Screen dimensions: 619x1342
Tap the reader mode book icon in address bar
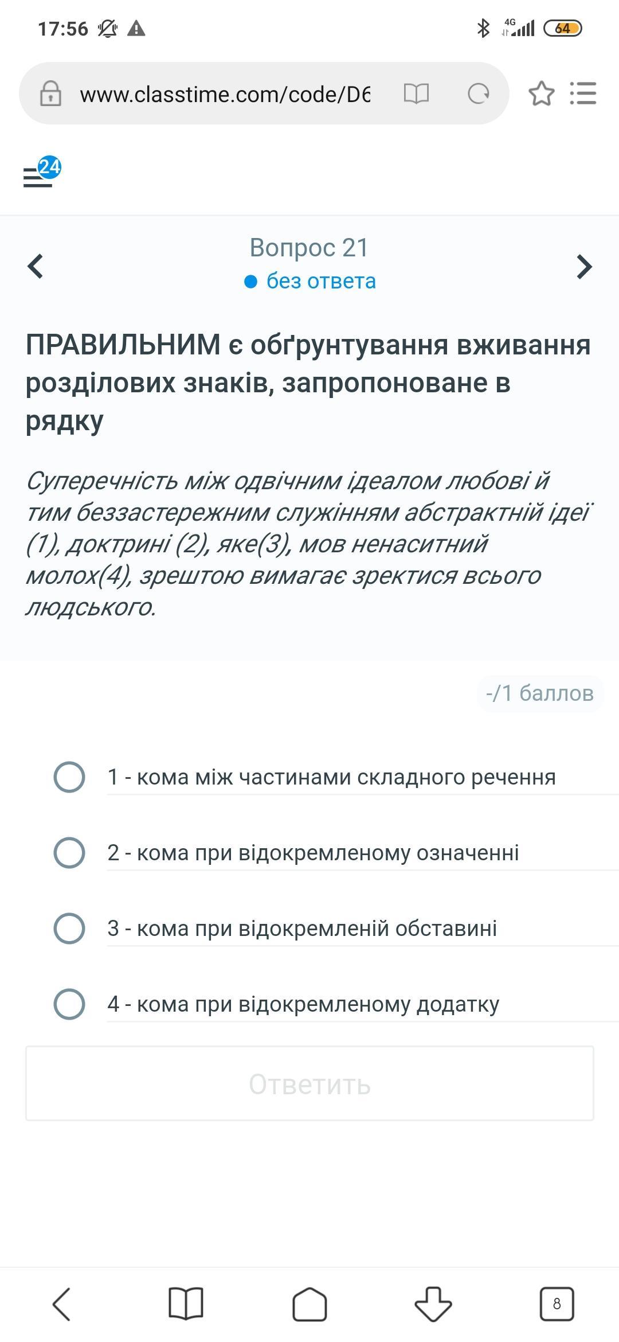click(416, 93)
